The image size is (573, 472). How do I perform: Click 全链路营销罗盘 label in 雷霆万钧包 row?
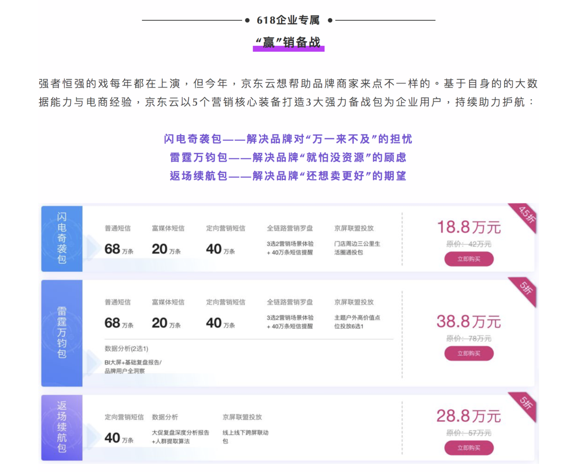click(x=290, y=302)
